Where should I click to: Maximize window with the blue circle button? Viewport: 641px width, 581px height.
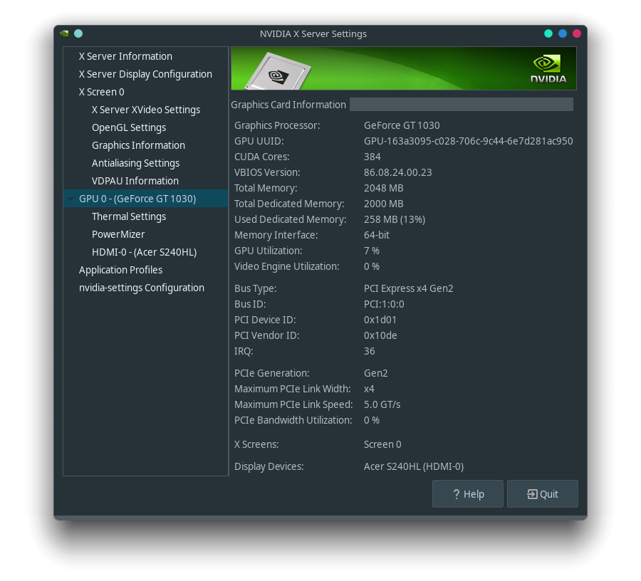563,33
